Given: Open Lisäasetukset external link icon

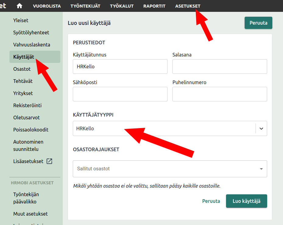Looking at the screenshot, I should coord(49,161).
